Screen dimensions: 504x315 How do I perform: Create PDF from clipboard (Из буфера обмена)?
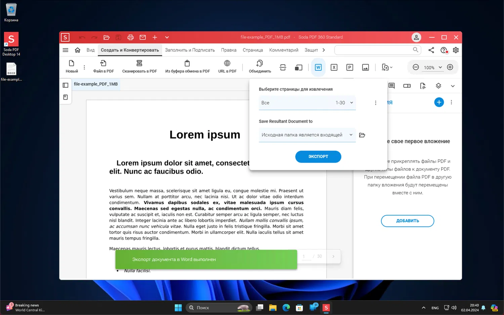187,66
